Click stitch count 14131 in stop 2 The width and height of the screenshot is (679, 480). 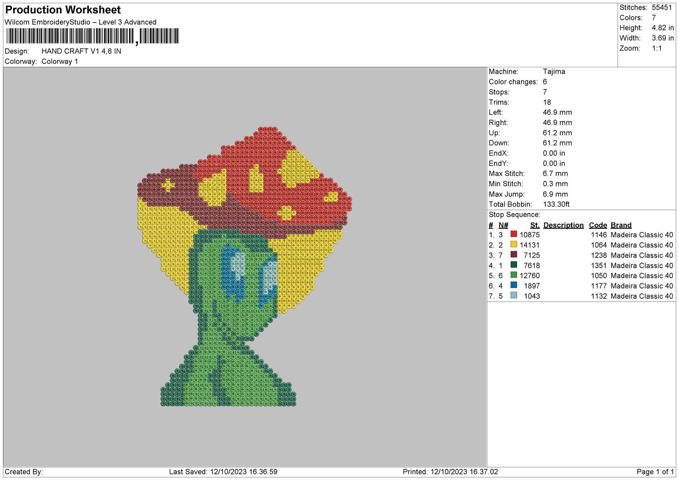pos(530,245)
